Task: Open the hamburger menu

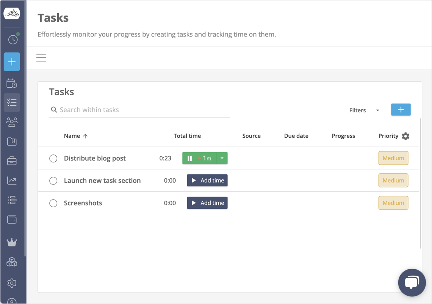Action: [x=41, y=57]
